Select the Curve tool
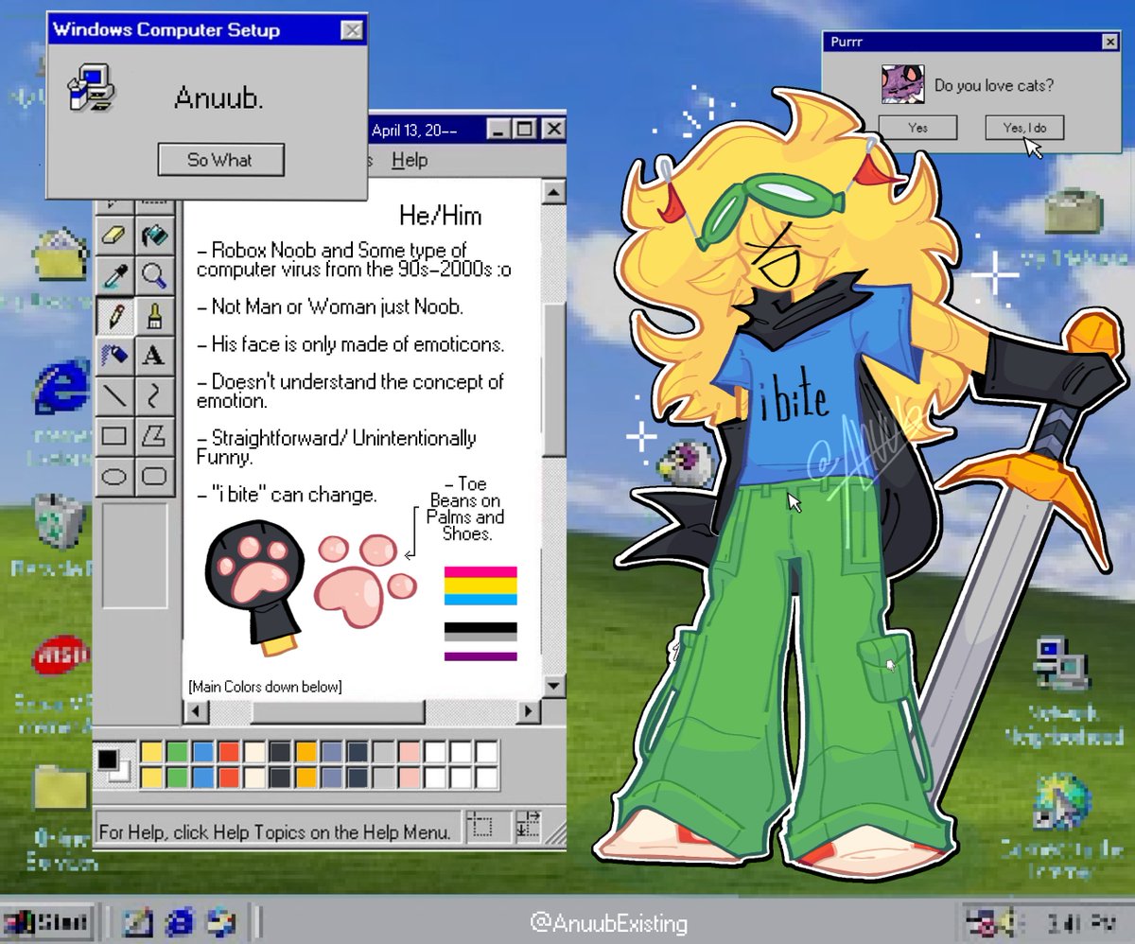 [x=153, y=394]
